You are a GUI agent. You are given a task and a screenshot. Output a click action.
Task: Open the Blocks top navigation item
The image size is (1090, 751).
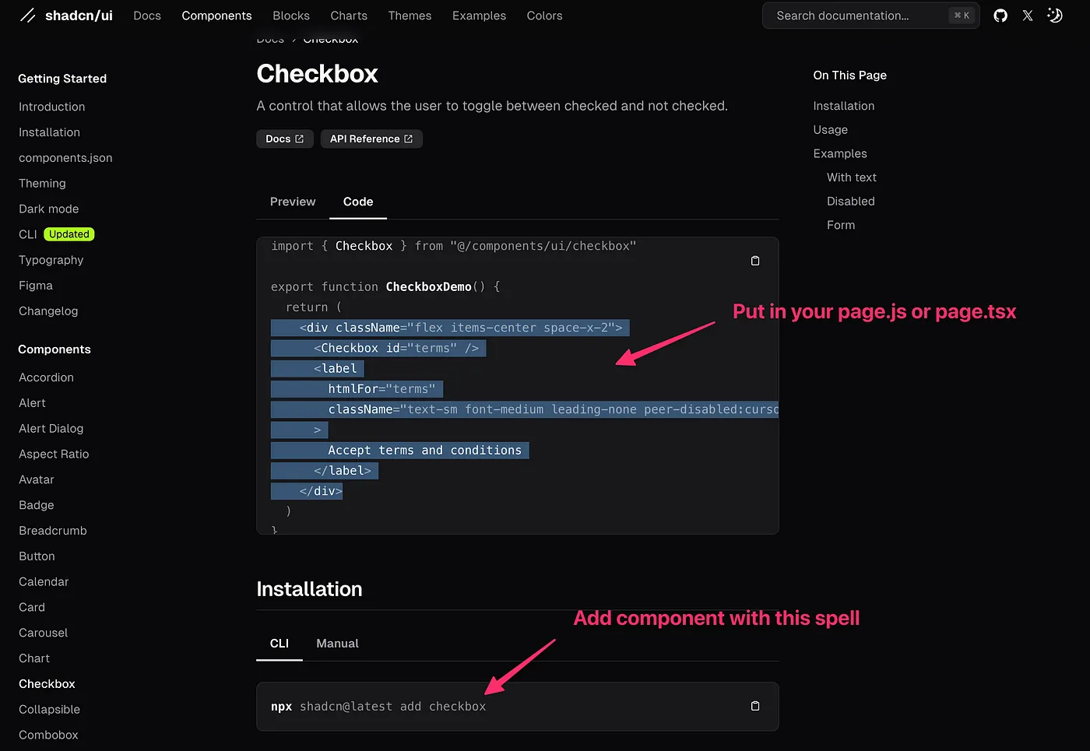[291, 16]
